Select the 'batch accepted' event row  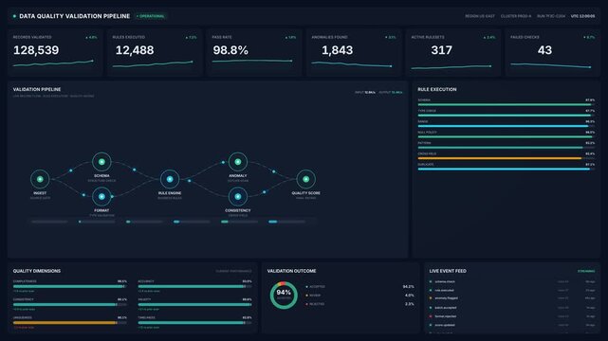(512, 308)
